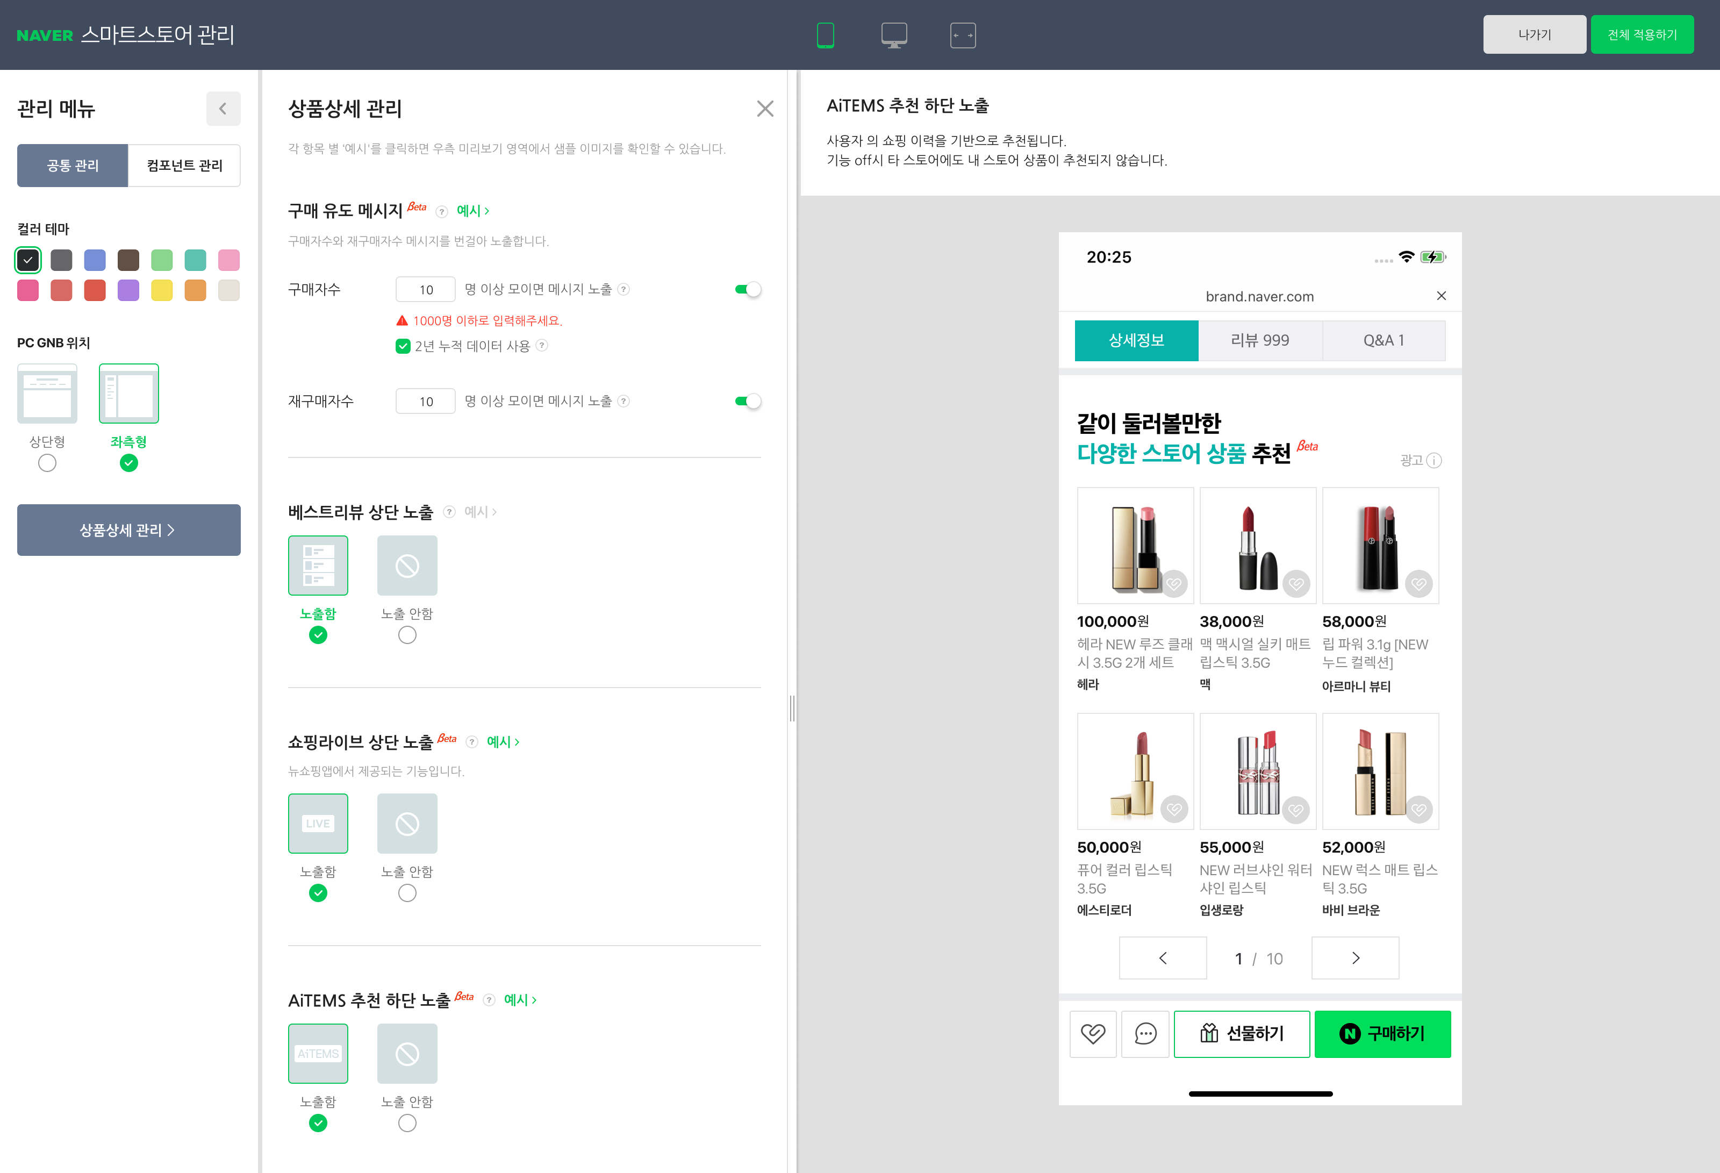The width and height of the screenshot is (1720, 1173).
Task: Collapse the 관리 메뉴 sidebar
Action: 223,109
